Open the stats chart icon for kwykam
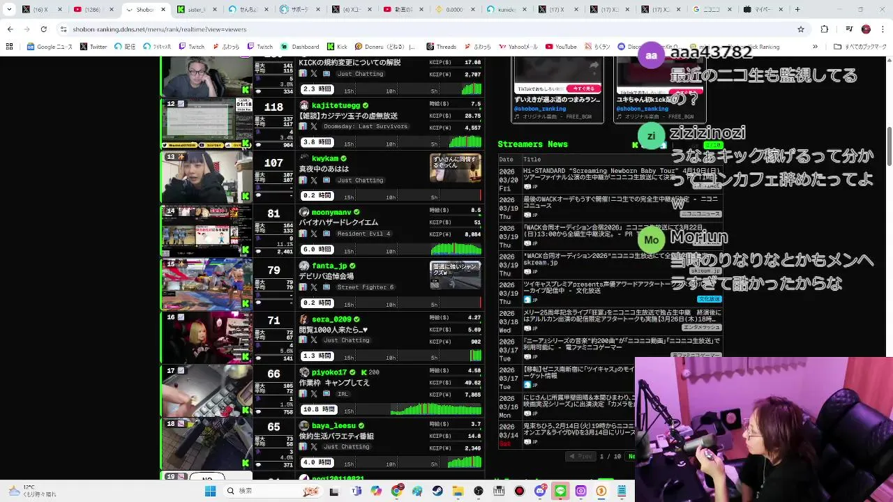The height and width of the screenshot is (502, 893). point(303,181)
